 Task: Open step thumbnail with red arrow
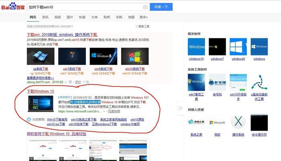103,150
